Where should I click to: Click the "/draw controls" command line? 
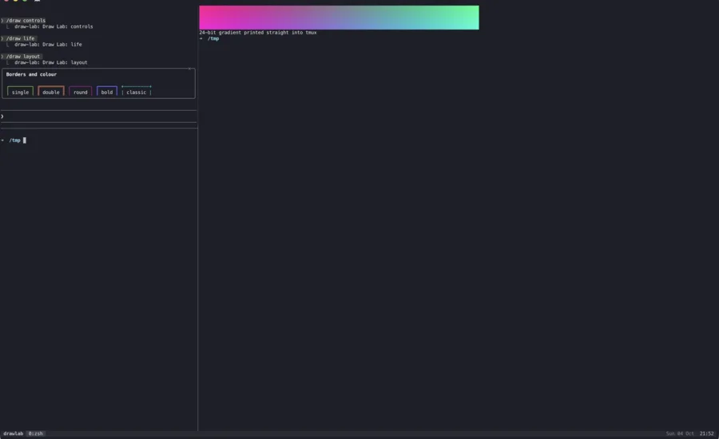(x=23, y=20)
